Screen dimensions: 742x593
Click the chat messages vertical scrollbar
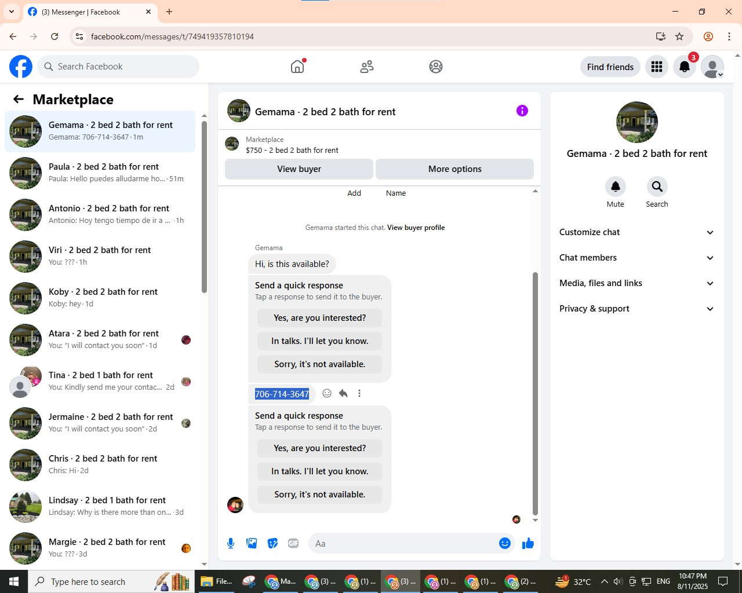[535, 394]
